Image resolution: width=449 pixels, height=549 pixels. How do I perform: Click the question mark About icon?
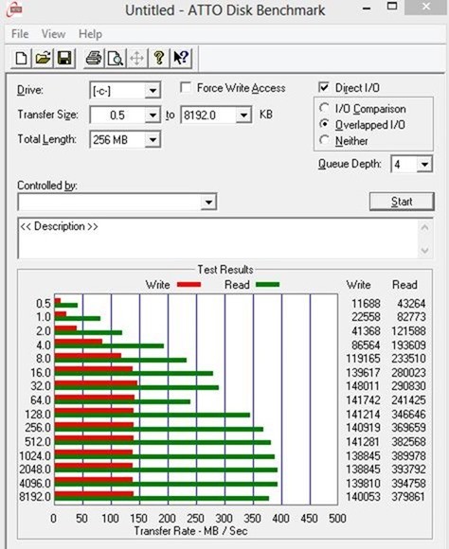159,58
